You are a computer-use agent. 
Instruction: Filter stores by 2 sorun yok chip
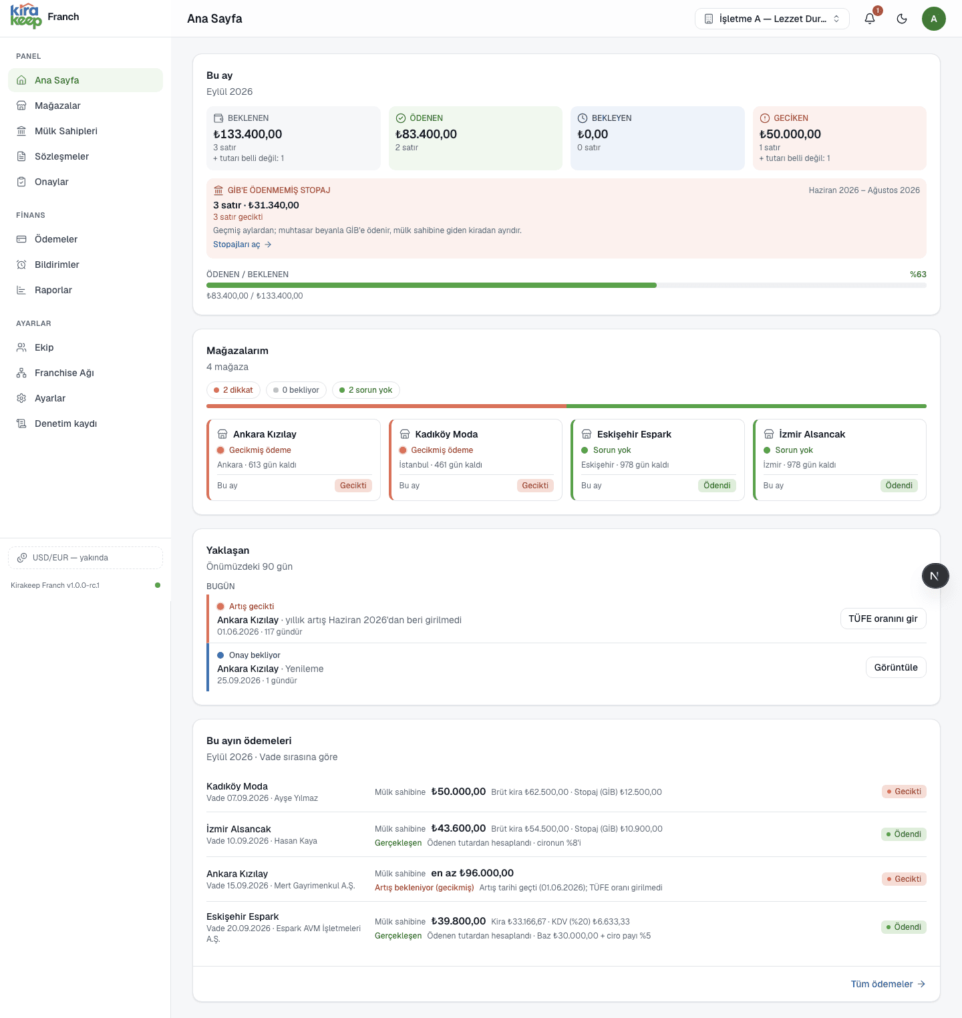tap(365, 390)
